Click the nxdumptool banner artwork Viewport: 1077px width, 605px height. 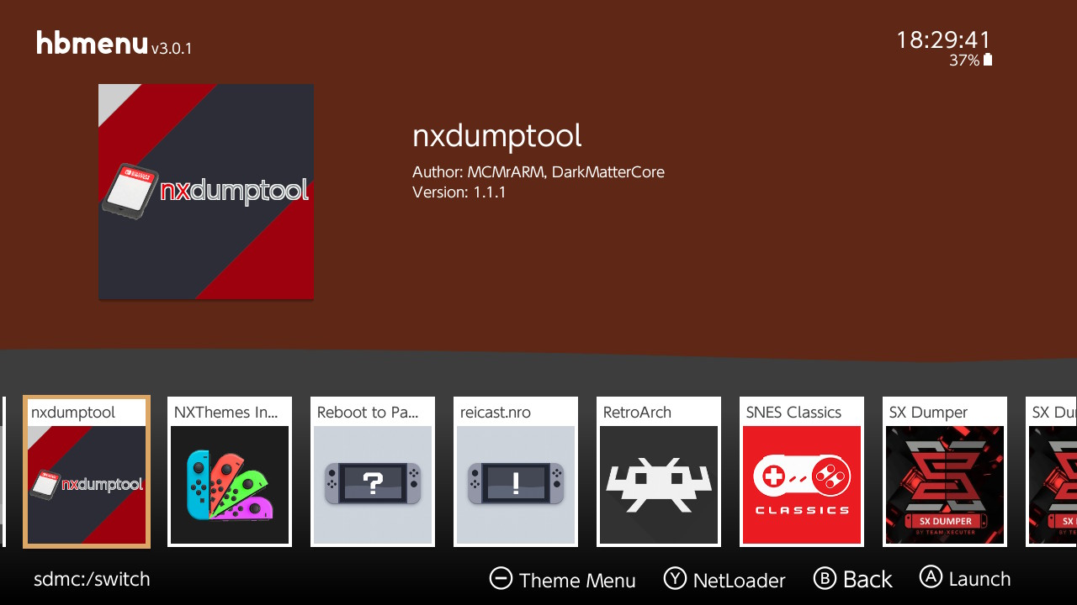coord(205,191)
